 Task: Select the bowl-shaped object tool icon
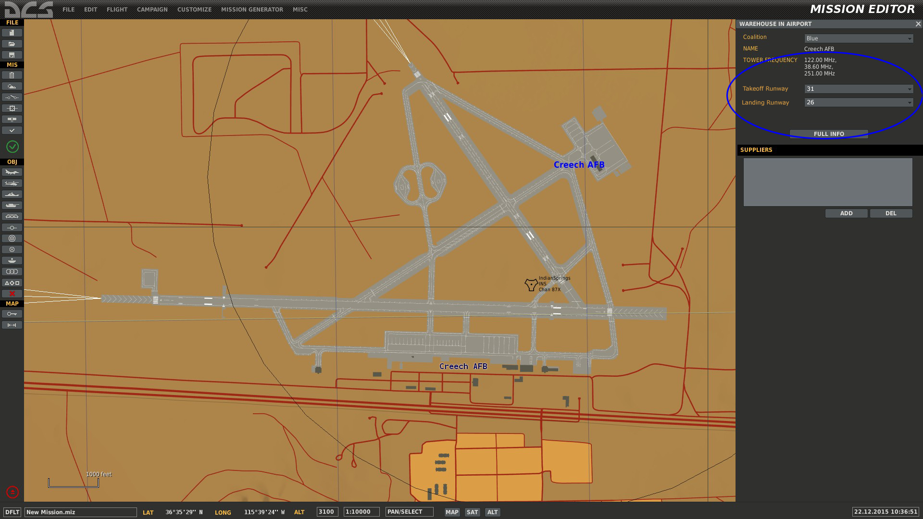(12, 260)
